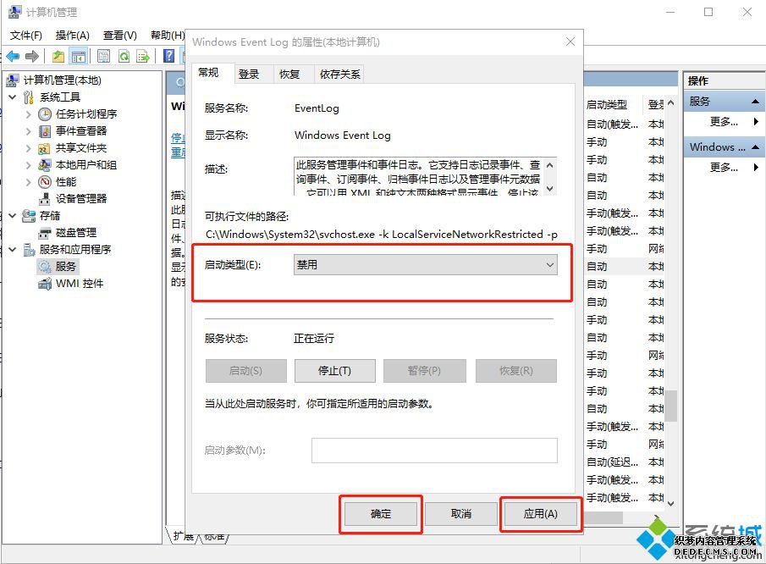
Task: Open the 启动类型 dropdown showing 禁用
Action: [426, 265]
